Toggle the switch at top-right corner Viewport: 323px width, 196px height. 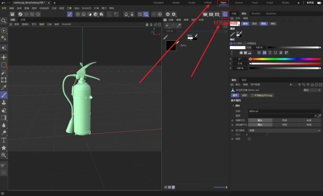[319, 3]
